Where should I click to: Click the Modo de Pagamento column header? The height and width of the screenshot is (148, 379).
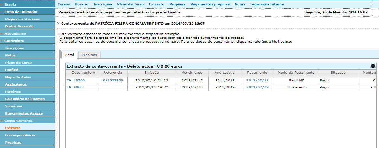(296, 73)
